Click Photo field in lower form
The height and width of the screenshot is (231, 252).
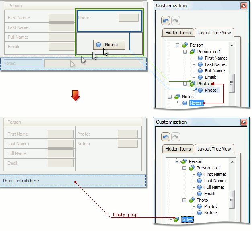pyautogui.click(x=128, y=134)
